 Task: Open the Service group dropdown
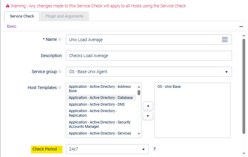[x=226, y=72]
